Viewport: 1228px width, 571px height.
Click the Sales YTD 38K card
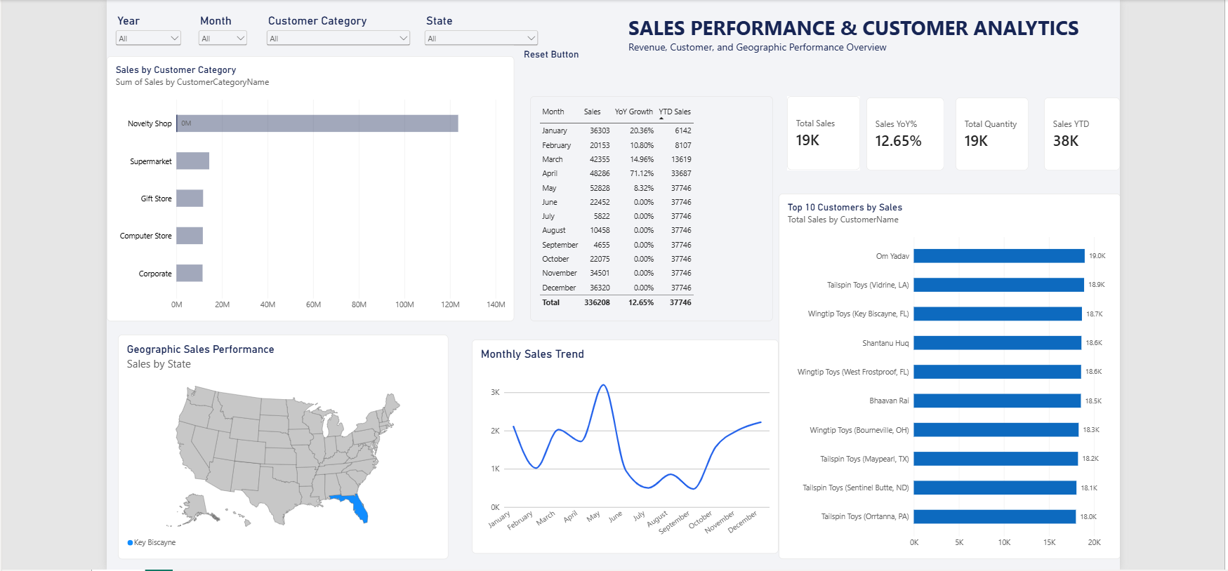point(1081,133)
